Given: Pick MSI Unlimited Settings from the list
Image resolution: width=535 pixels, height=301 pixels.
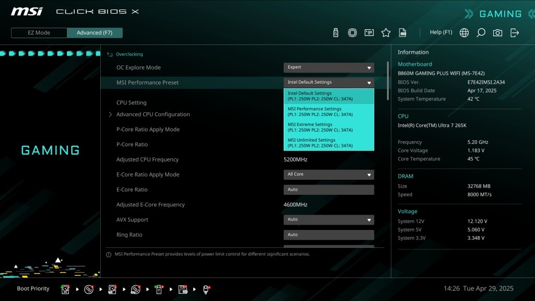Looking at the screenshot, I should 329,143.
